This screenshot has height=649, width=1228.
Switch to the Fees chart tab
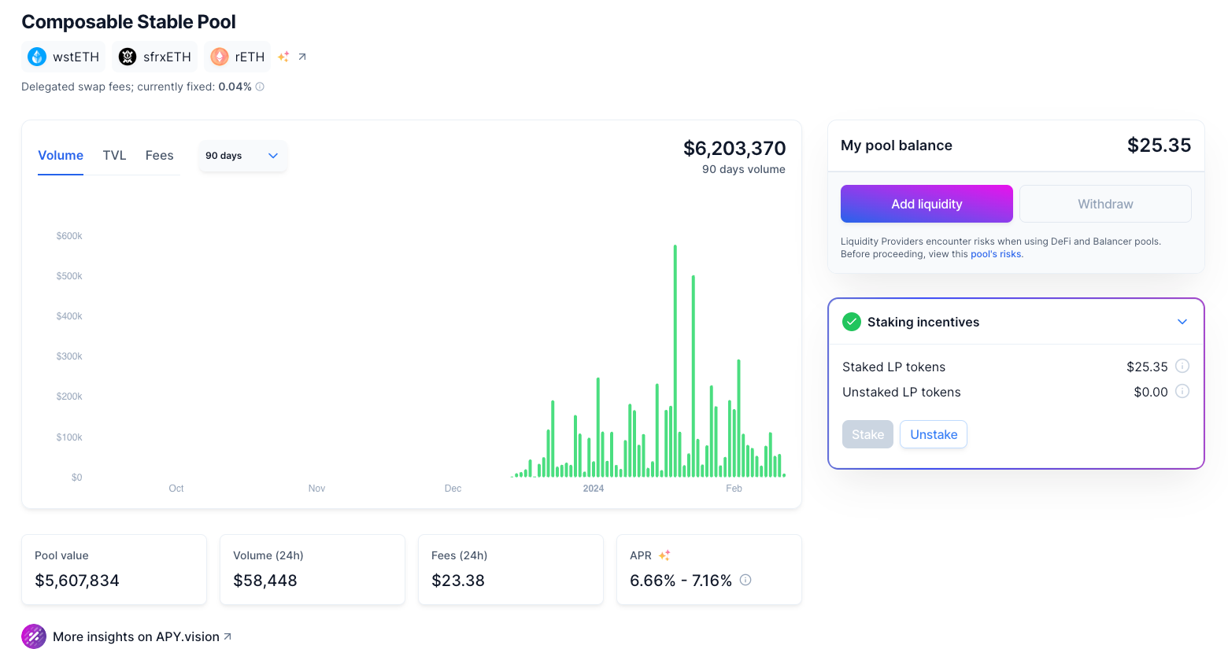coord(159,156)
